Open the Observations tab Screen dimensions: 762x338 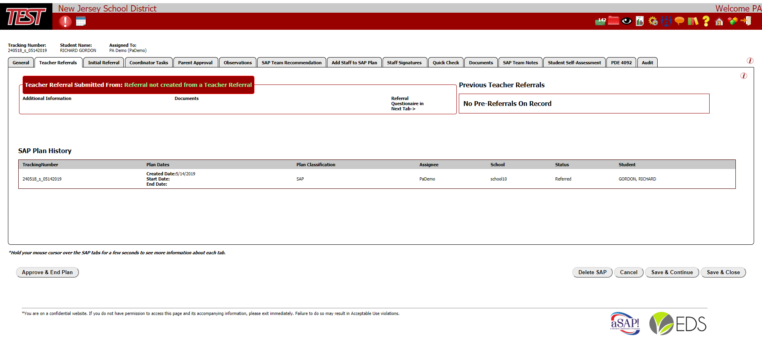tap(238, 63)
